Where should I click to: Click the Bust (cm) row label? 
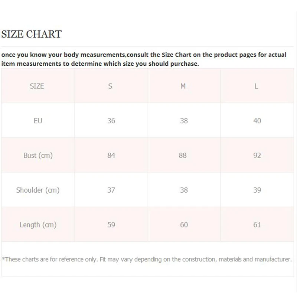pos(38,155)
